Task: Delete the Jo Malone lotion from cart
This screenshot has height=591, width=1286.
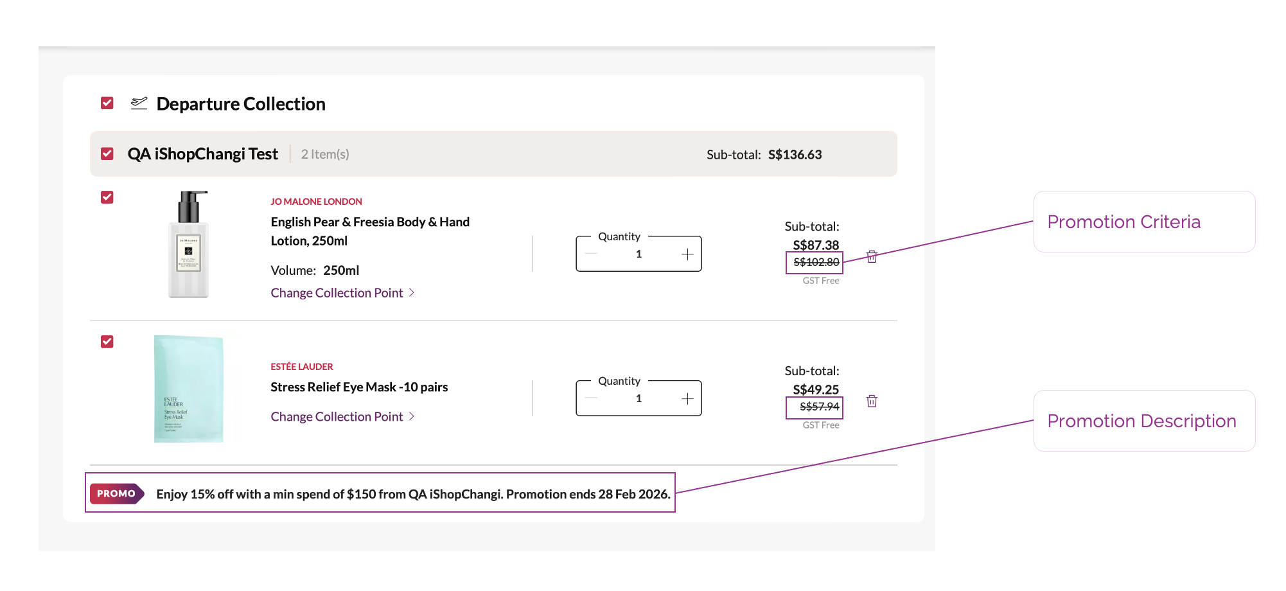Action: [x=872, y=257]
